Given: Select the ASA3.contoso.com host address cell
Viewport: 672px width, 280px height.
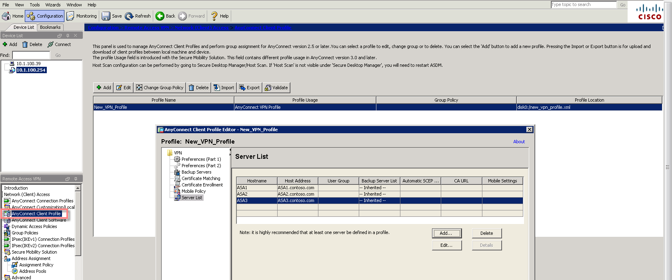Looking at the screenshot, I should (x=298, y=200).
